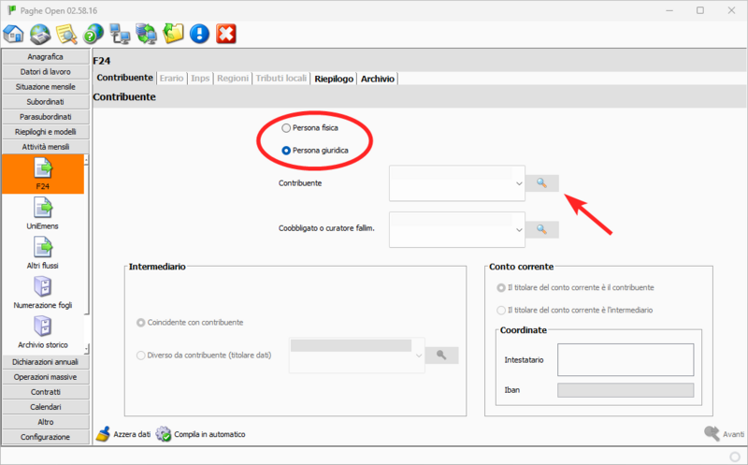Select the Persona giuridica radio button
The height and width of the screenshot is (465, 748).
(286, 151)
